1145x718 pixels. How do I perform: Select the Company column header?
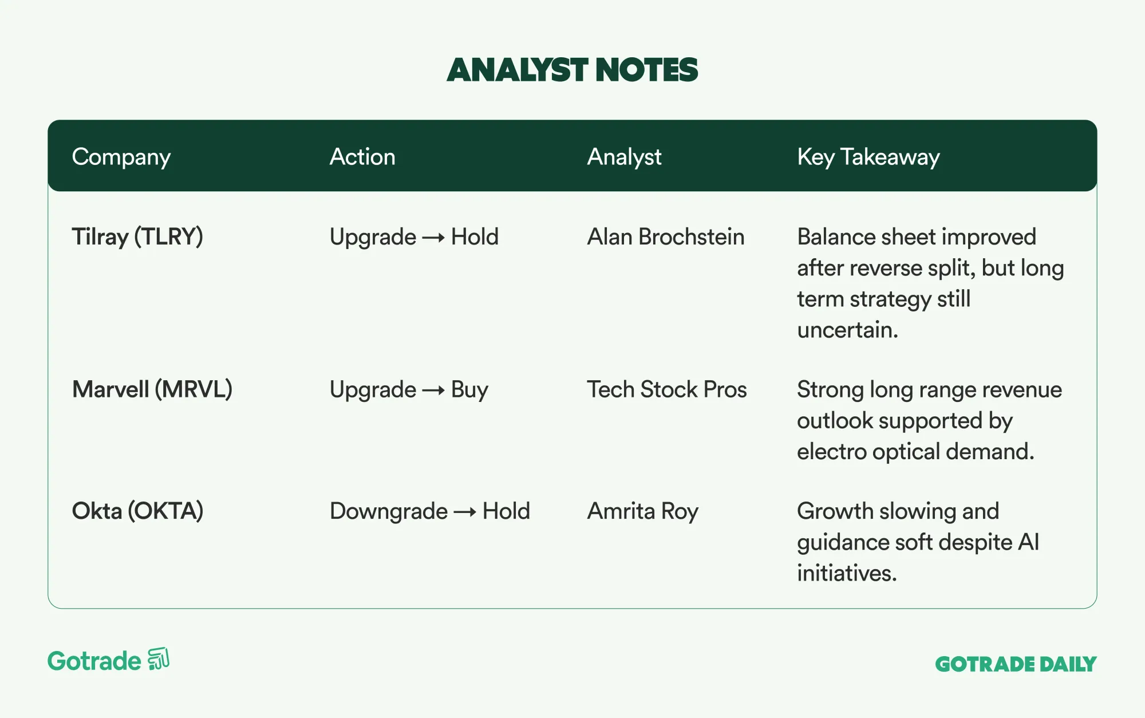click(121, 157)
